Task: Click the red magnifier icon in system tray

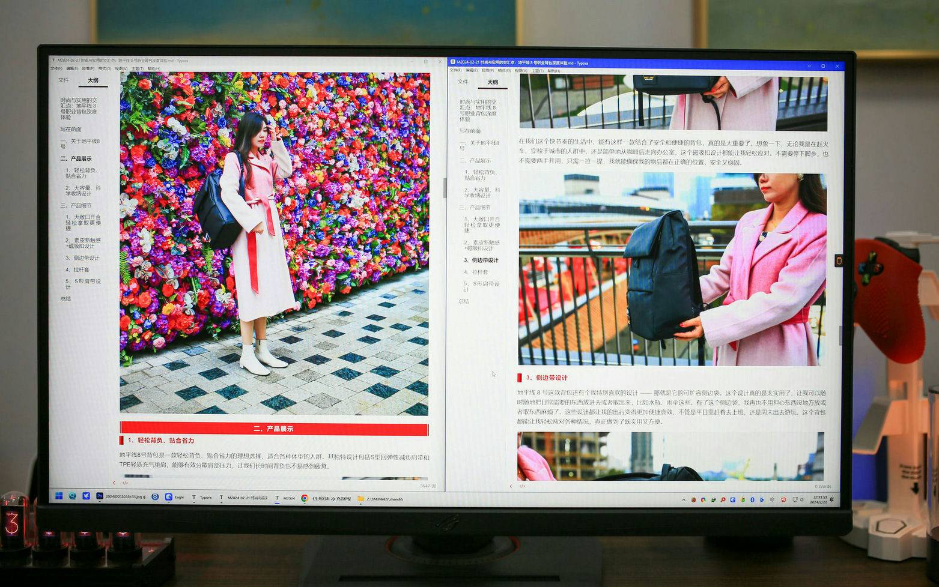Action: [723, 500]
